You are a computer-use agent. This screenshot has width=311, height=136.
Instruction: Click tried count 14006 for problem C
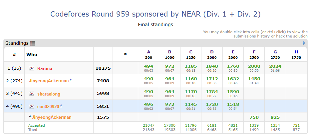(x=191, y=130)
